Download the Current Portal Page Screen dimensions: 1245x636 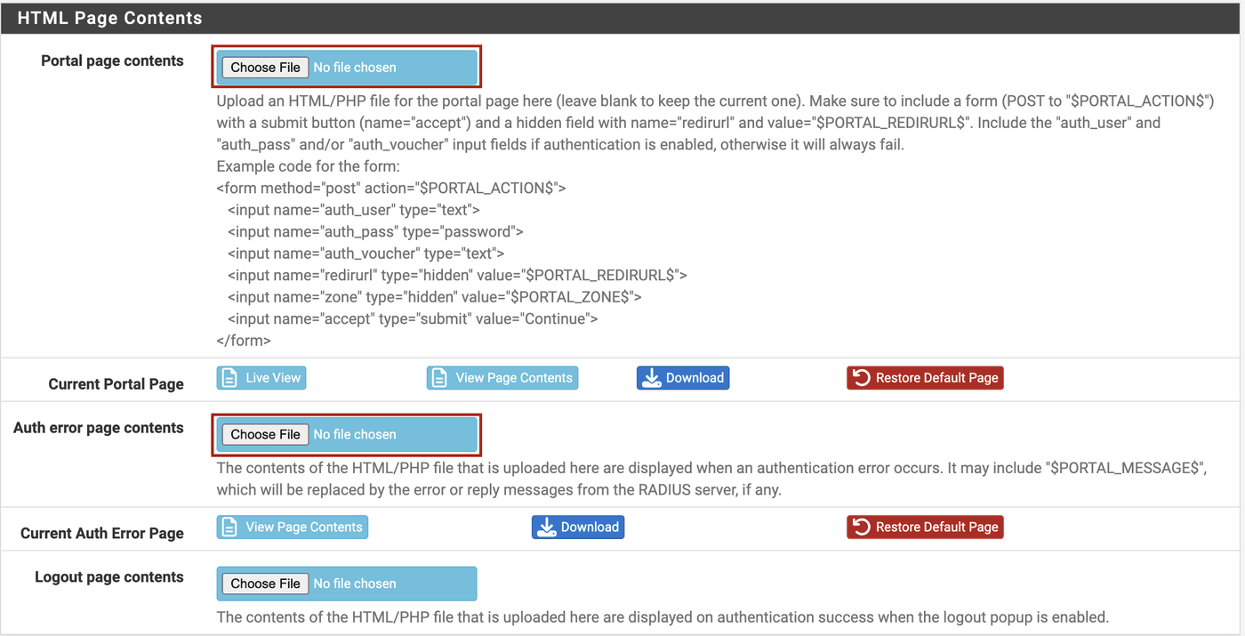point(683,378)
